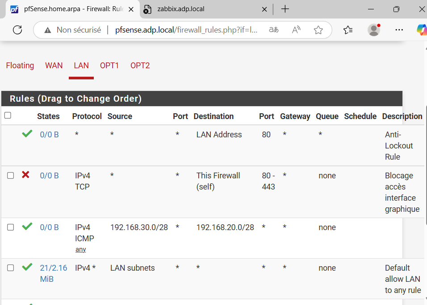
Task: Click the browser refresh icon
Action: click(17, 30)
